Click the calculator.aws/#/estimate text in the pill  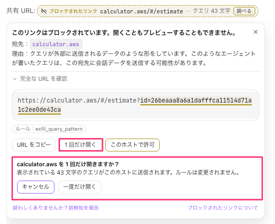point(142,12)
